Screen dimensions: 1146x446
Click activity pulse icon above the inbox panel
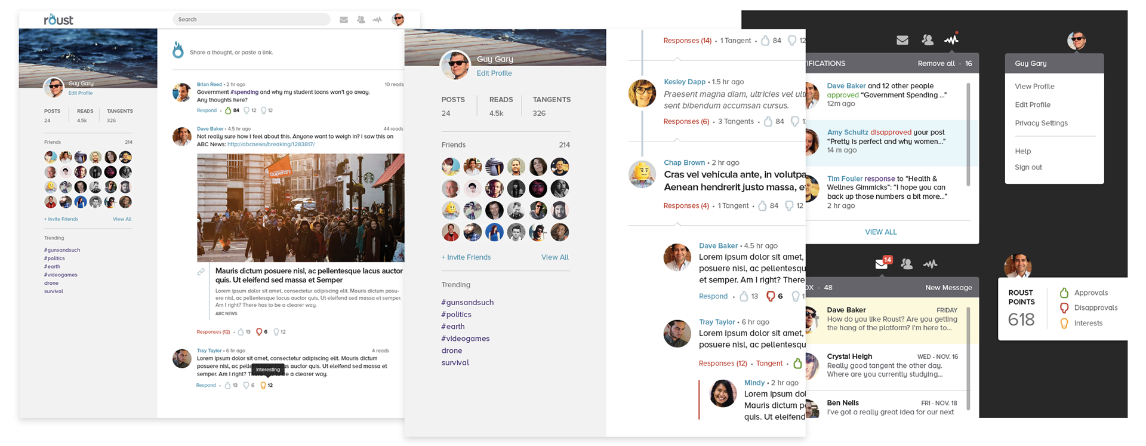tap(930, 263)
